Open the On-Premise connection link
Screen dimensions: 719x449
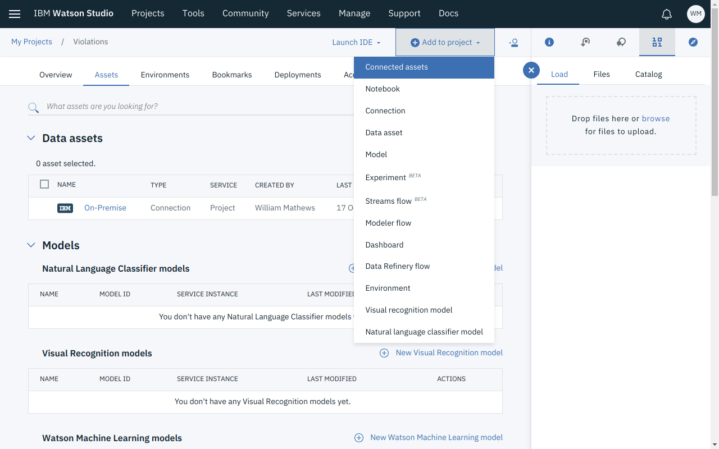(105, 208)
